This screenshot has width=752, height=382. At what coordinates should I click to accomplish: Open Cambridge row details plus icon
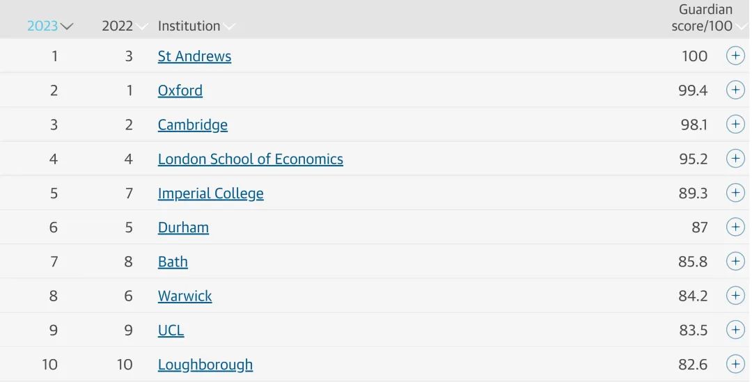point(735,124)
